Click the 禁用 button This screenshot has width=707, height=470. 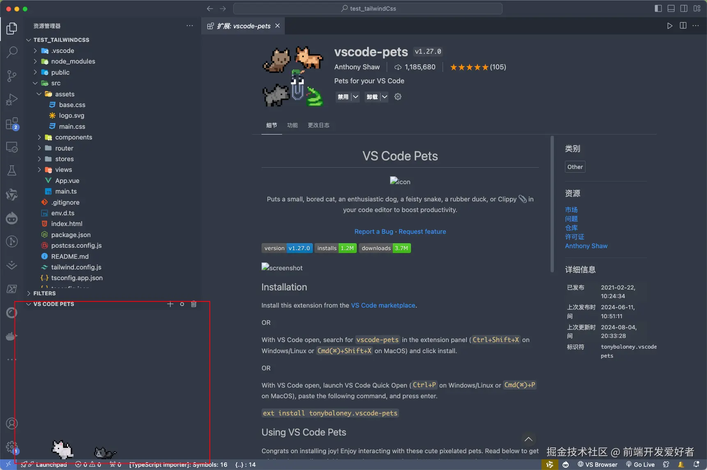(343, 97)
